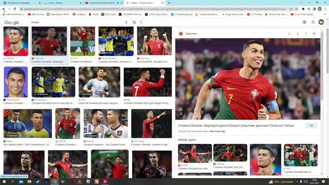329x185 pixels.
Task: Show hidden system tray icons
Action: (297, 181)
